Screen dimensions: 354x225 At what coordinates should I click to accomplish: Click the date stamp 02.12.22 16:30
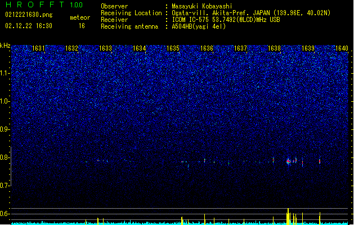tap(29, 26)
